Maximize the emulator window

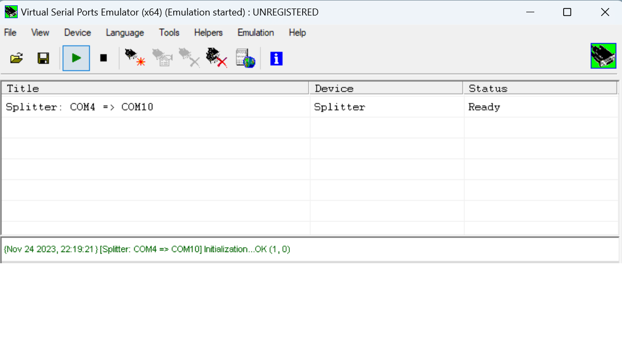[x=567, y=12]
